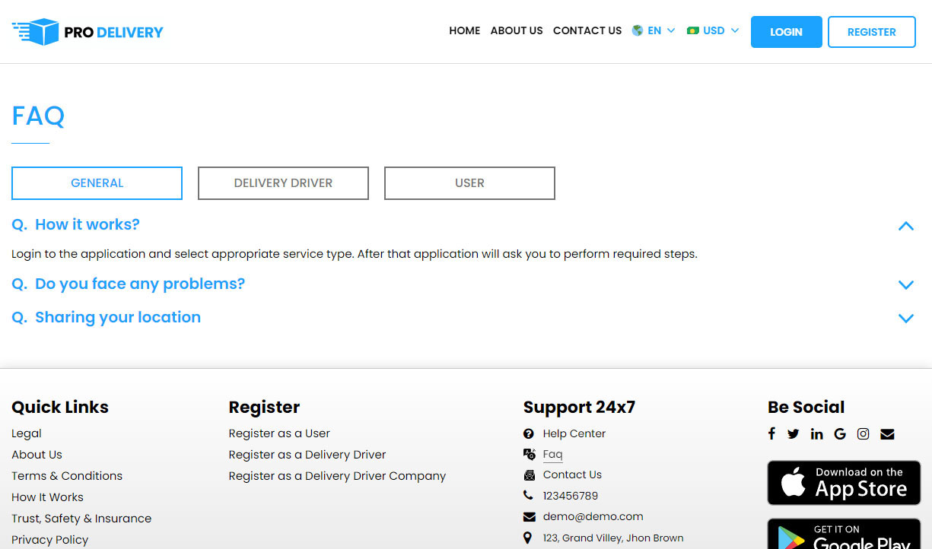
Task: Select the General FAQ tab
Action: click(97, 183)
